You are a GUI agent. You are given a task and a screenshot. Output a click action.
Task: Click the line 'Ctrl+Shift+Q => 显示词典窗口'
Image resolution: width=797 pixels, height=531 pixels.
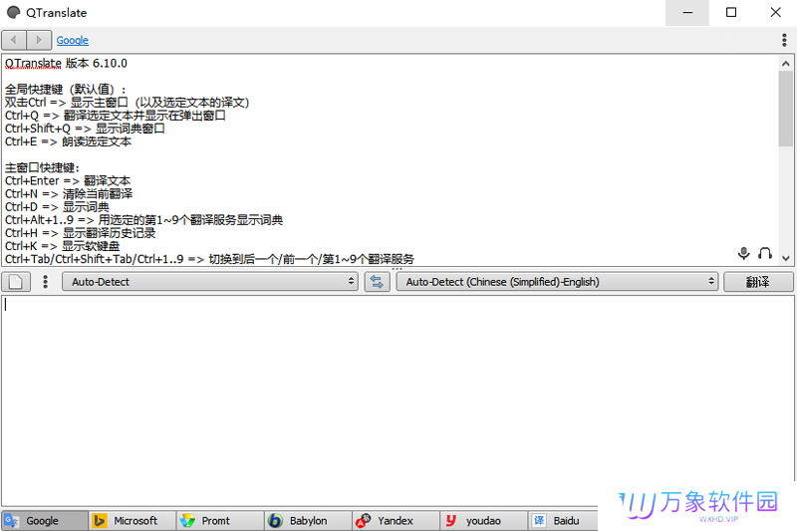pos(85,129)
